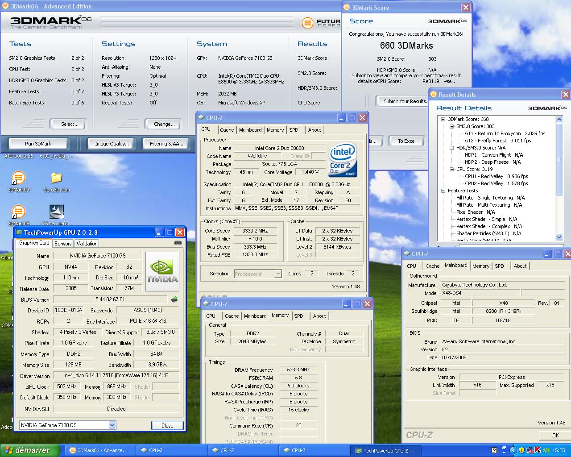
Task: Click the language bar restore icon
Action: pos(504,448)
